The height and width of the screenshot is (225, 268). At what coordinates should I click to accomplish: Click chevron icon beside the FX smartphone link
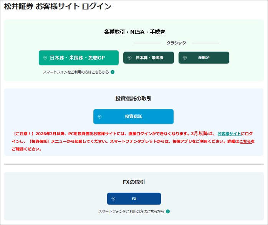coord(168,212)
